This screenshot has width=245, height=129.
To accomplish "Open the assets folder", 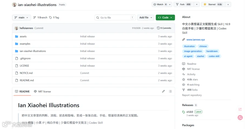I will point(23,36).
